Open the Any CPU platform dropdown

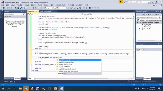(59, 8)
